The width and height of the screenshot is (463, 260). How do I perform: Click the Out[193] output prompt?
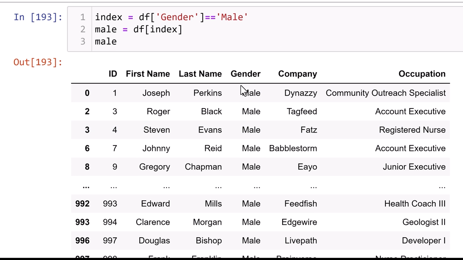click(x=38, y=62)
